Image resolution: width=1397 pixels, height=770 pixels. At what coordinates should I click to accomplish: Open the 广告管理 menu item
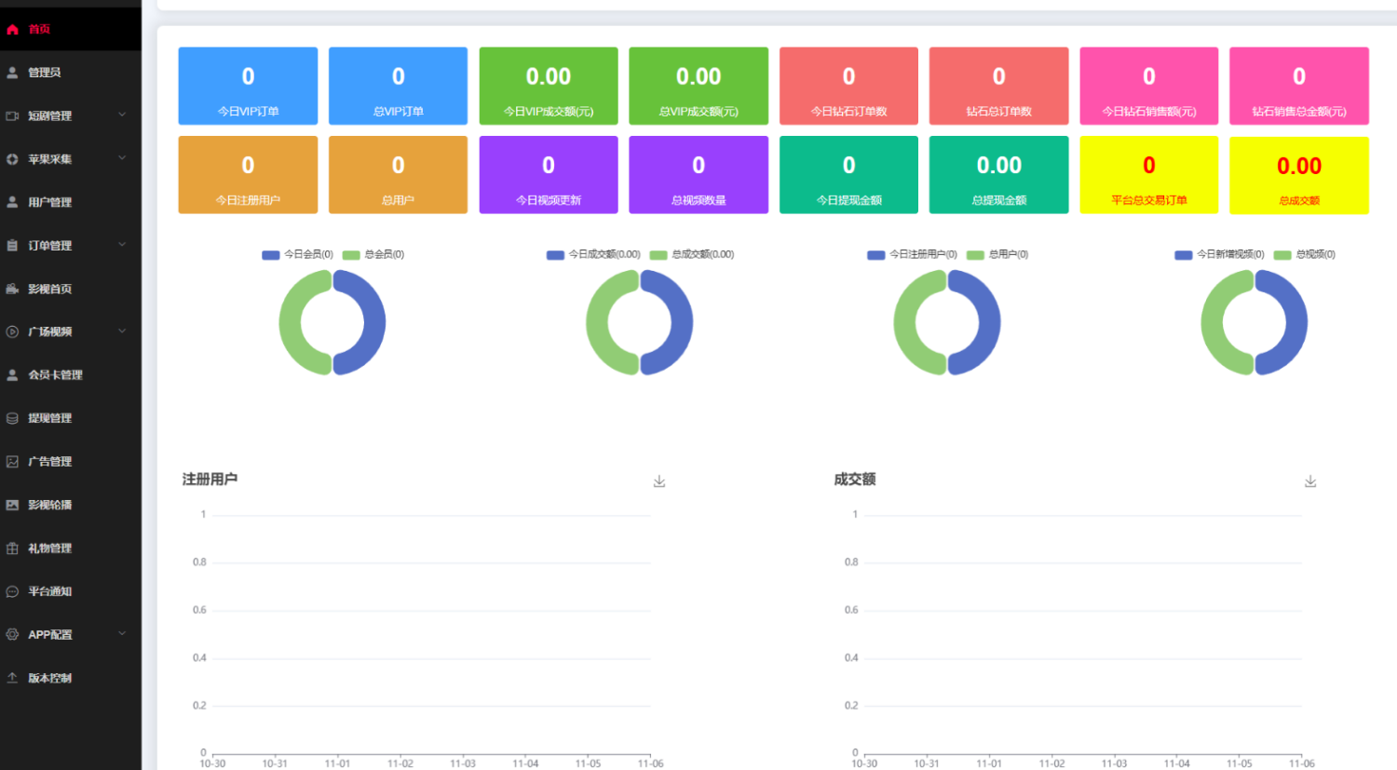coord(50,462)
